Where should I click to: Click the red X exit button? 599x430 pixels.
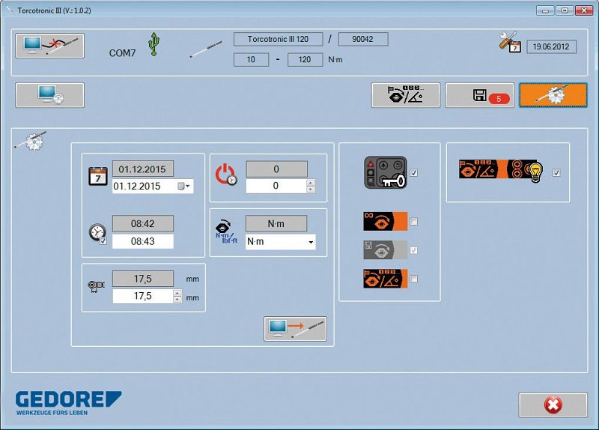pos(553,405)
